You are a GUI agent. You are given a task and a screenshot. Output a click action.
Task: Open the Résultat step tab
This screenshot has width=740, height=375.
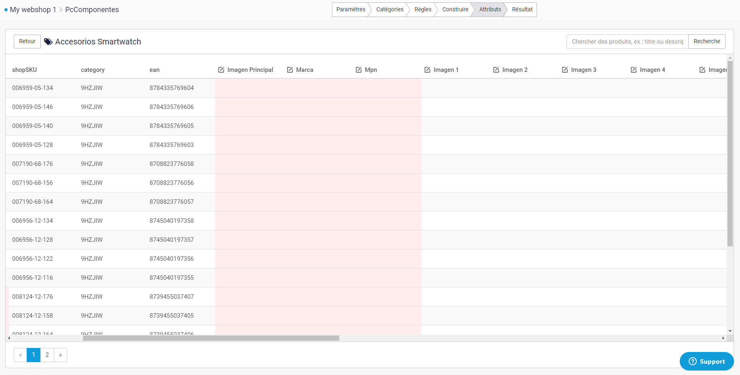tap(522, 10)
